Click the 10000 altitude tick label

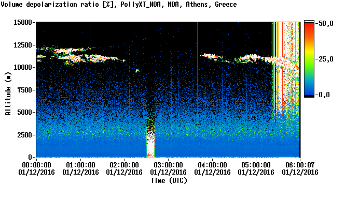[23, 68]
